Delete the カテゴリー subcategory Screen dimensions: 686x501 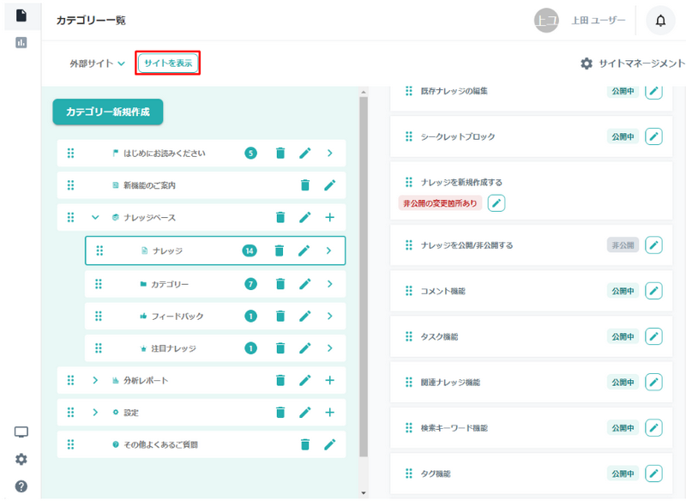pos(280,284)
